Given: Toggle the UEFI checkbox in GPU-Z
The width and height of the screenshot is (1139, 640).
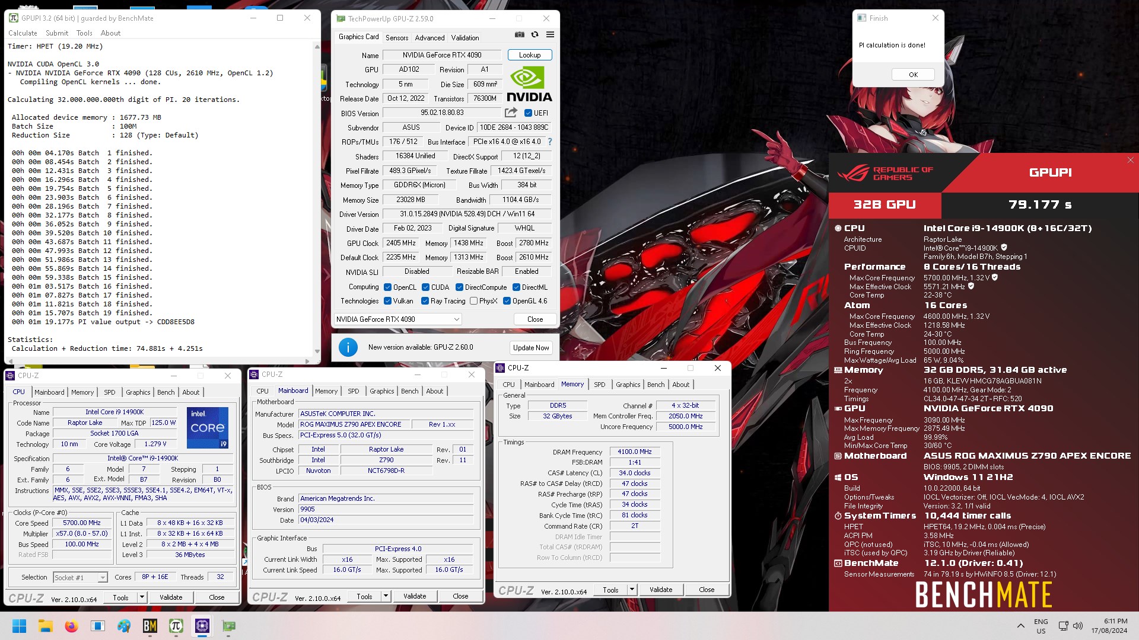Looking at the screenshot, I should tap(528, 113).
